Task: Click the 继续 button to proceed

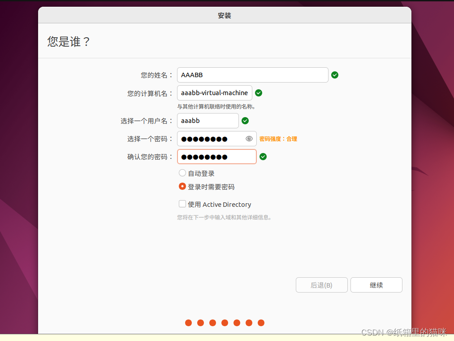Action: [x=376, y=285]
